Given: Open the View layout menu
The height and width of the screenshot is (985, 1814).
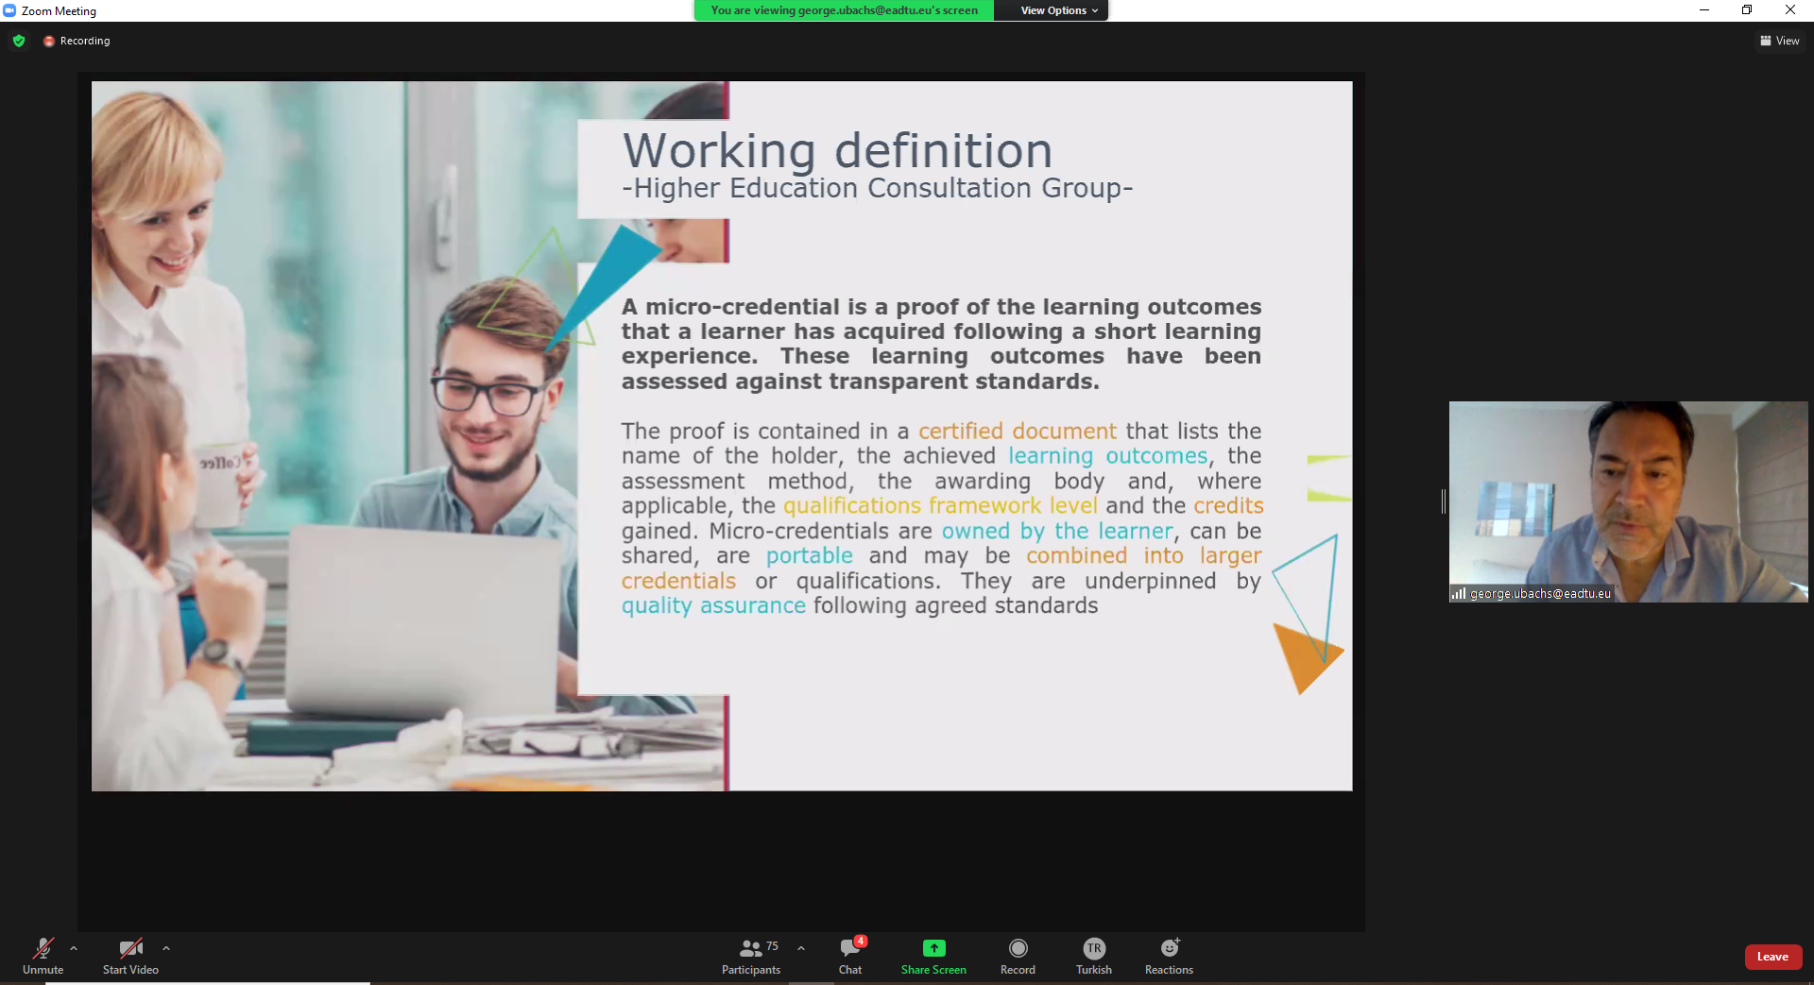Looking at the screenshot, I should point(1779,41).
